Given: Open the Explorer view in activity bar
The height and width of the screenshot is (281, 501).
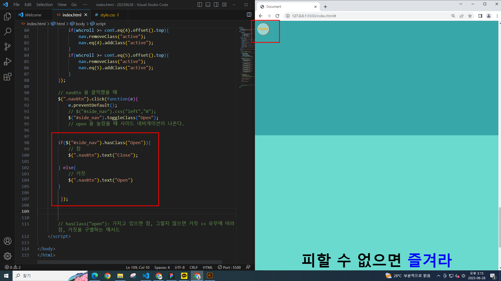Looking at the screenshot, I should (8, 17).
